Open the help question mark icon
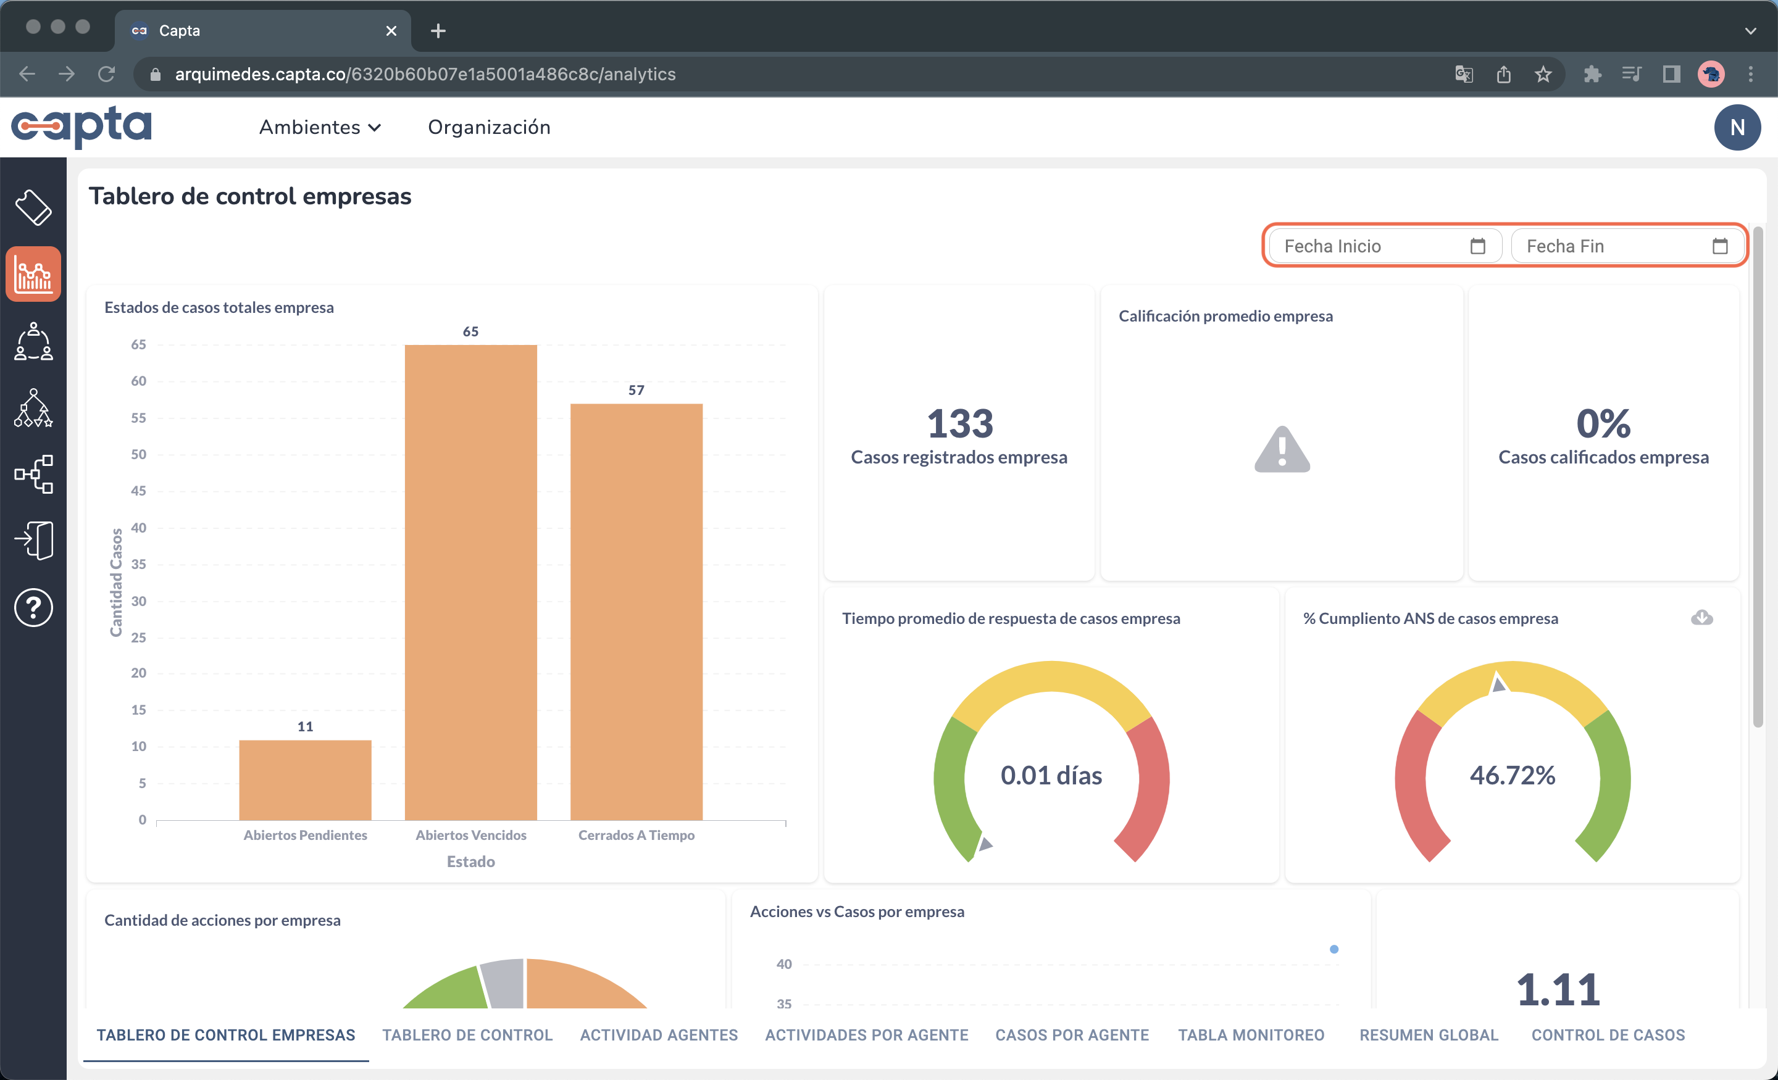The image size is (1778, 1080). coord(33,607)
